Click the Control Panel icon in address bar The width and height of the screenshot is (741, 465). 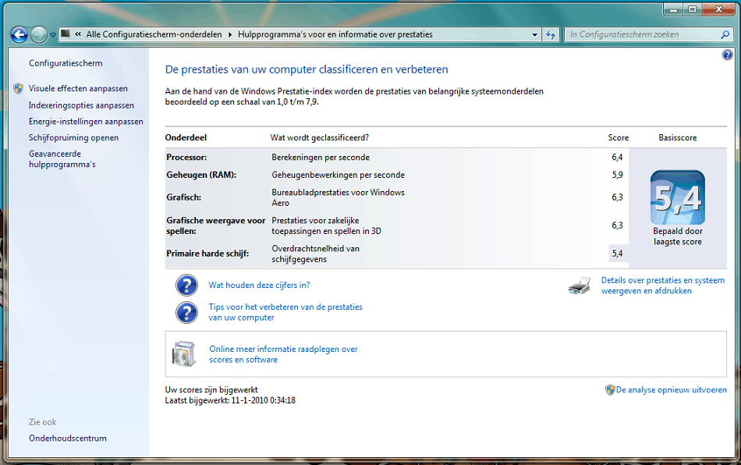(66, 34)
